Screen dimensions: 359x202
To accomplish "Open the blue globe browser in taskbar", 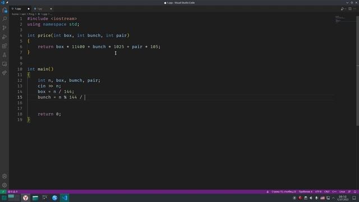I will tap(54, 198).
